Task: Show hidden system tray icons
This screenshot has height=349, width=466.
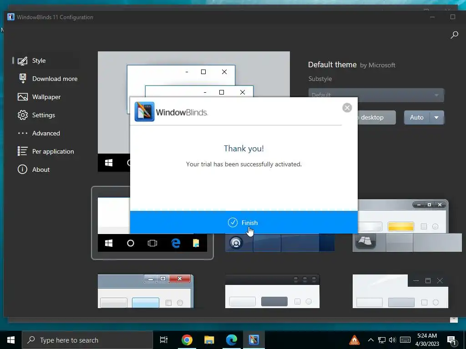Action: coord(370,340)
